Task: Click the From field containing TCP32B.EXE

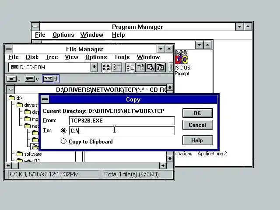Action: coord(122,121)
